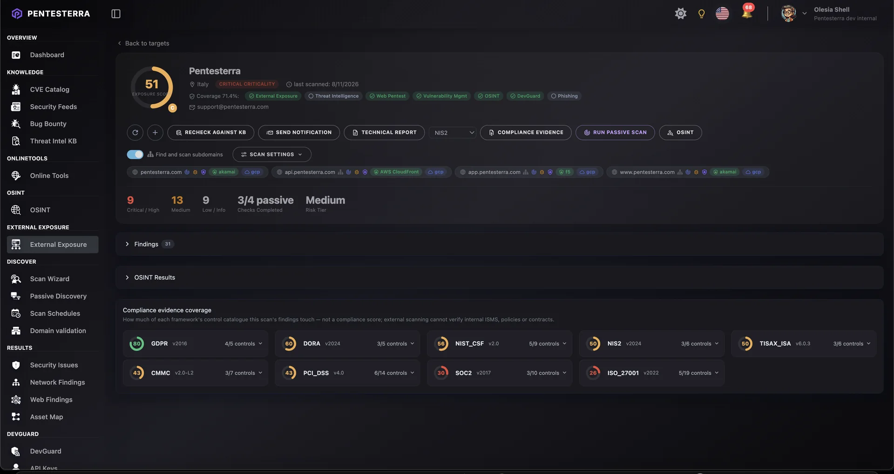Toggle External Exposure coverage chip
Viewport: 894px width, 474px height.
click(273, 96)
